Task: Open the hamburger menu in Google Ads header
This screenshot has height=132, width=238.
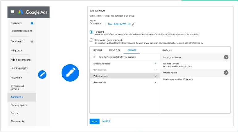Action: click(x=12, y=12)
